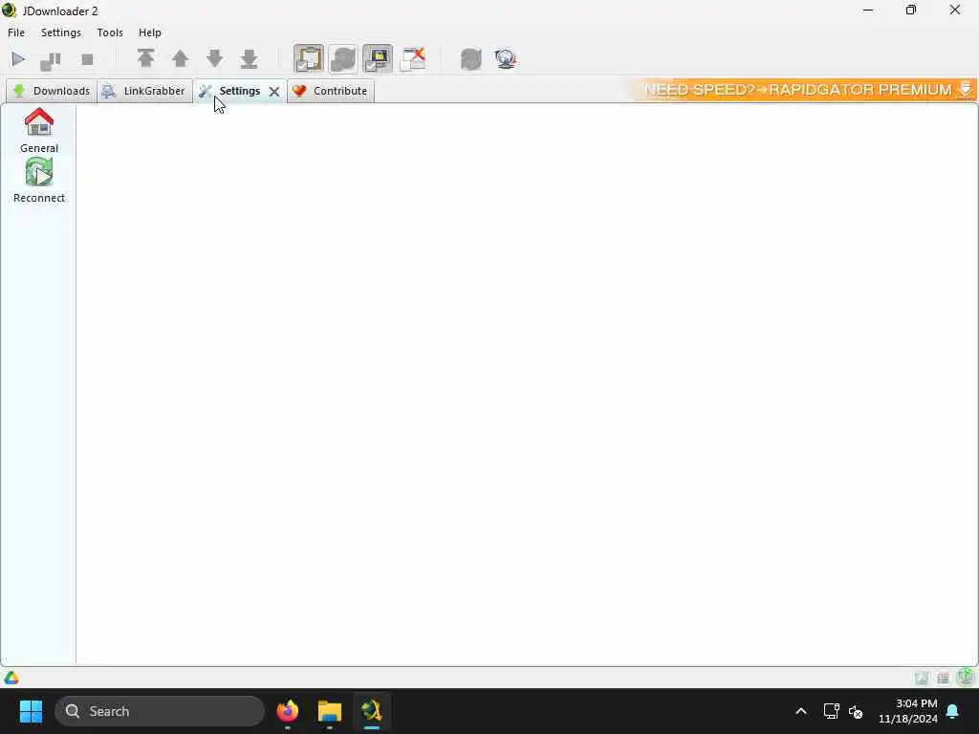Move selection to top of the list
Screen dimensions: 979x734
tap(145, 58)
